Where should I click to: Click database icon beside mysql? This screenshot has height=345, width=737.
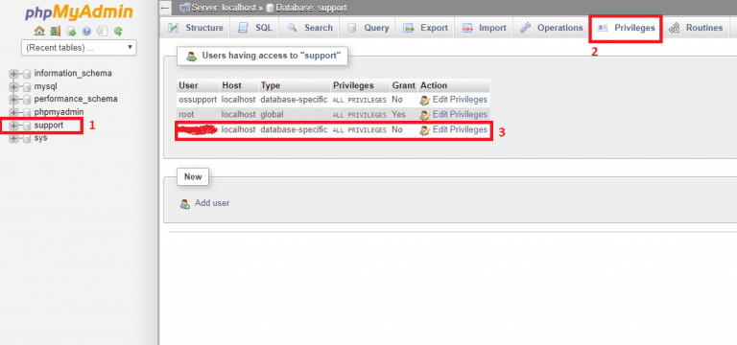(27, 87)
